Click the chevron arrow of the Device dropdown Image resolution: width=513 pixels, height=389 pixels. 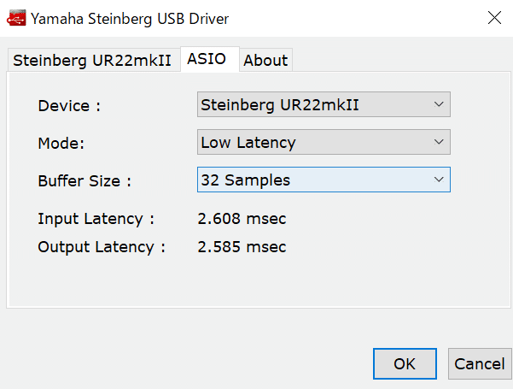coord(439,104)
